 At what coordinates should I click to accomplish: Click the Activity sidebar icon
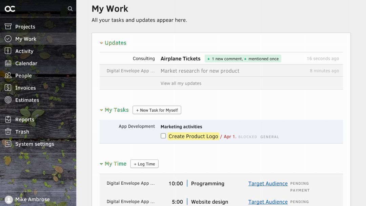(x=8, y=51)
